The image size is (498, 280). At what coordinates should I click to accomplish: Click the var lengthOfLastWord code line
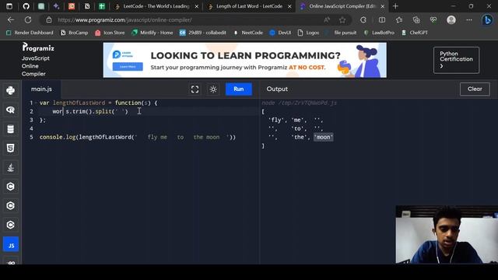99,103
